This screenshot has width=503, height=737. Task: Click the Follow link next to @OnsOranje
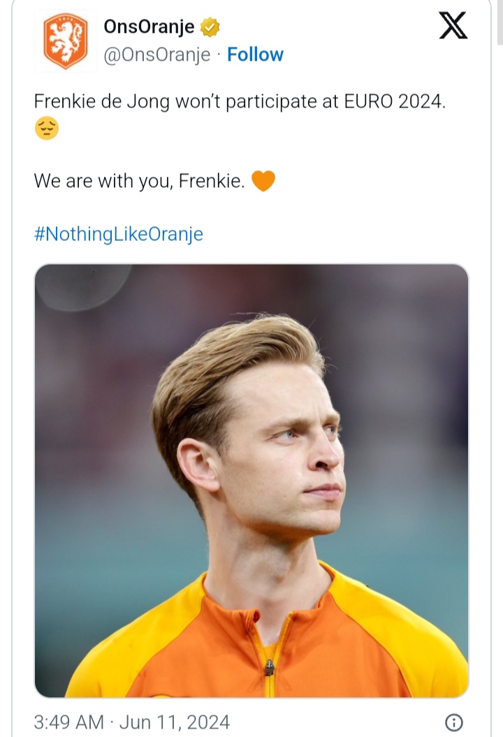[x=256, y=54]
